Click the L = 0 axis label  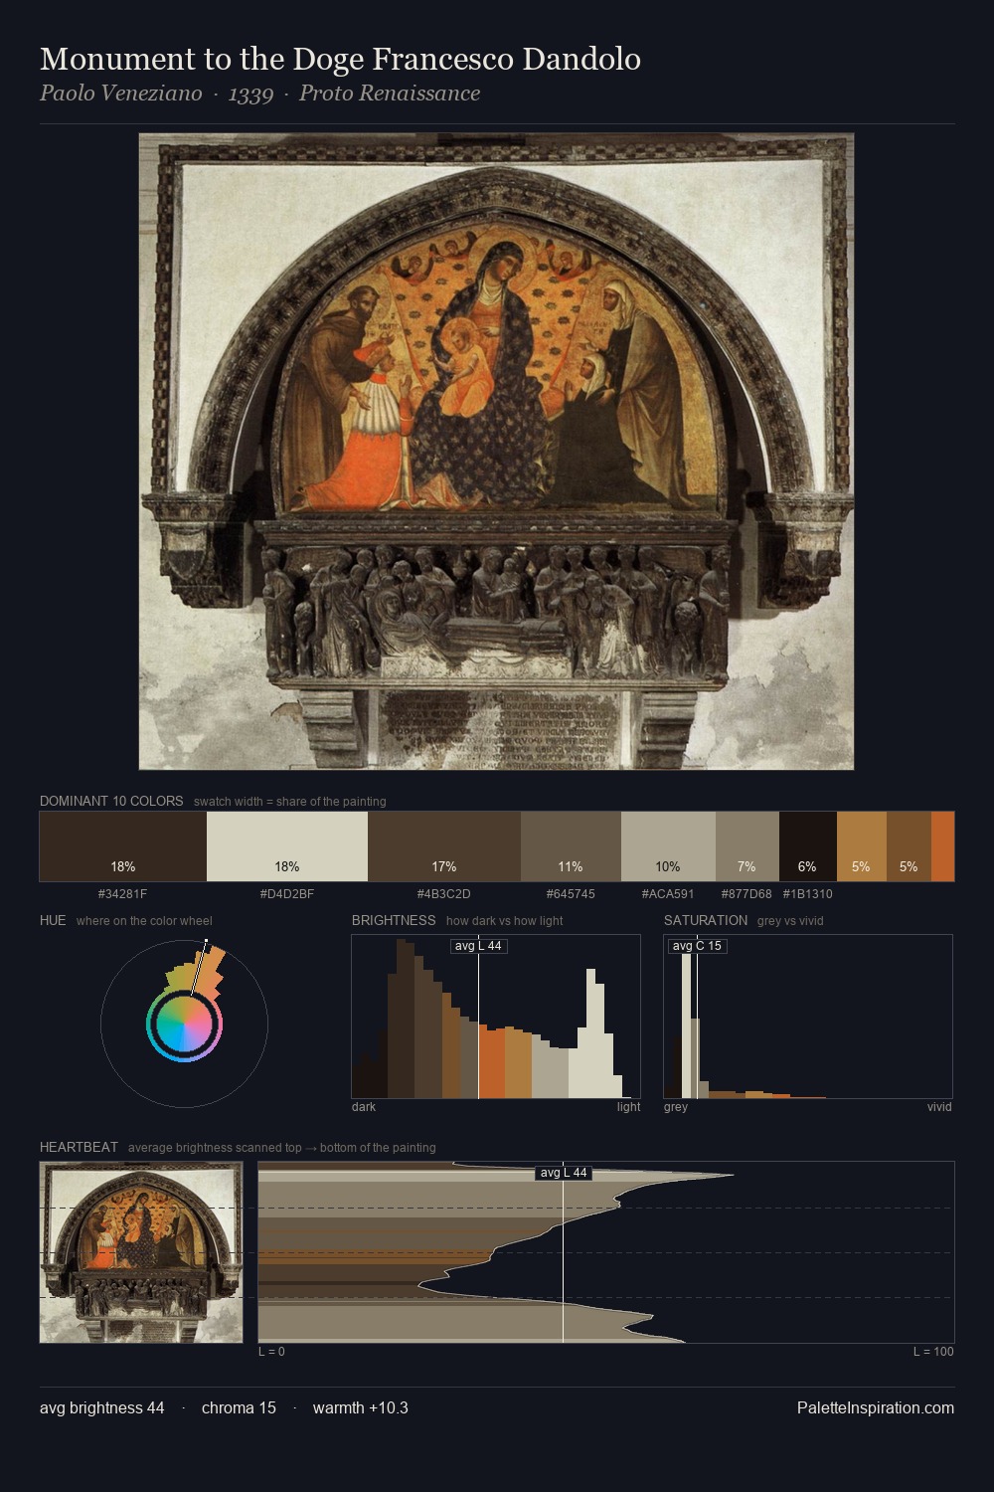coord(271,1352)
